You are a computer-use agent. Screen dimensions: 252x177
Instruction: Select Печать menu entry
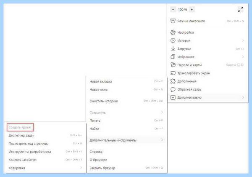pyautogui.click(x=126, y=121)
